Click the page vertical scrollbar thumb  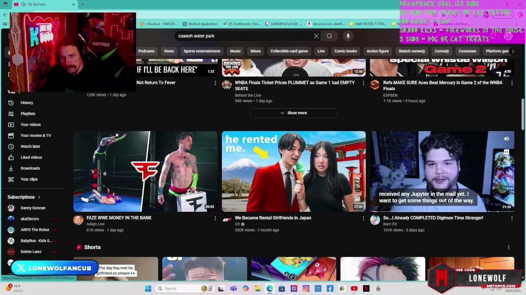[523, 115]
